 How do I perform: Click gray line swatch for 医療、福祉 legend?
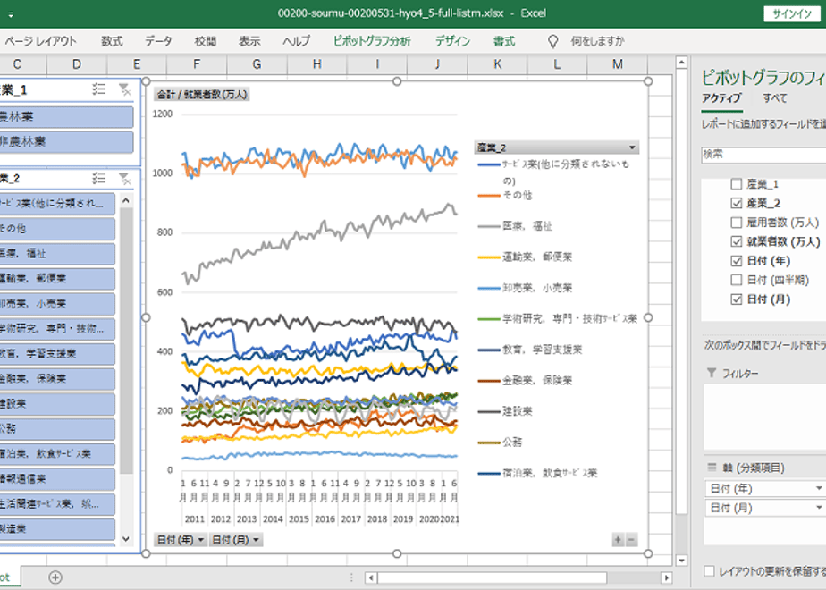tap(489, 226)
